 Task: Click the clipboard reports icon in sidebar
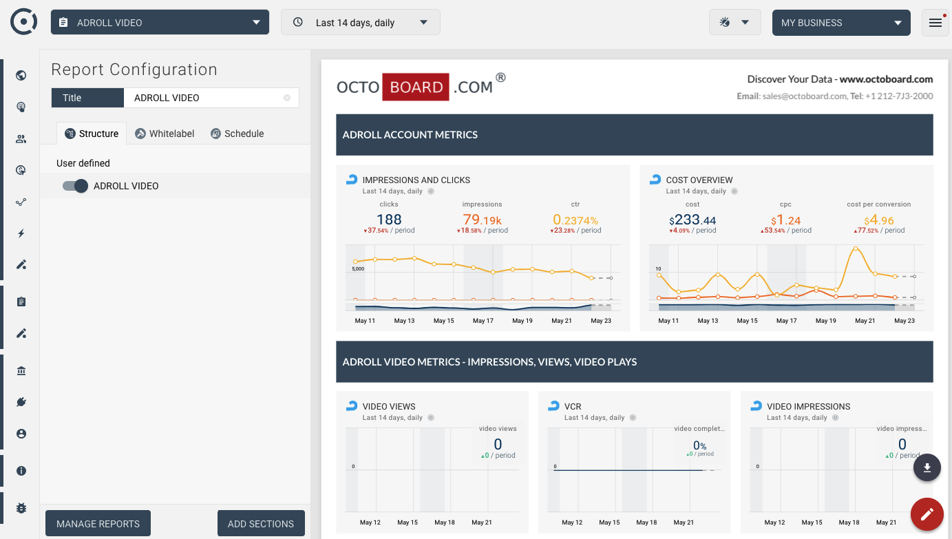[21, 302]
